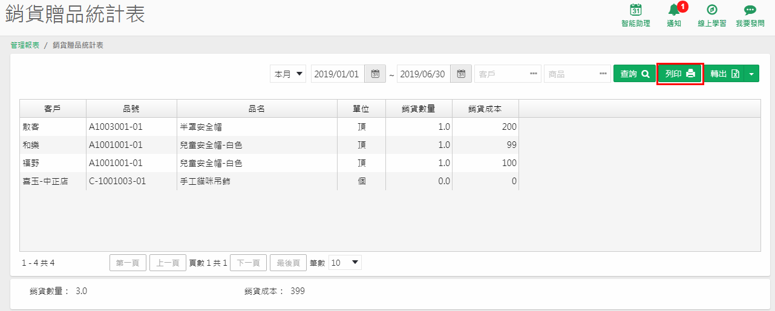The width and height of the screenshot is (775, 311).
Task: Click the 轉出 export button
Action: click(725, 74)
